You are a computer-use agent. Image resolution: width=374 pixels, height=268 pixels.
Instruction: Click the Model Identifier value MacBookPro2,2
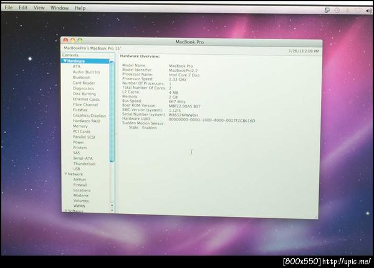(183, 70)
